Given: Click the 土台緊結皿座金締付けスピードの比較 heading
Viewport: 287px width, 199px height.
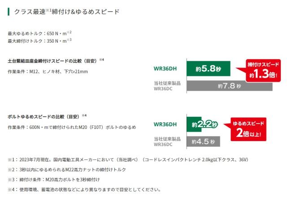Looking at the screenshot, I should tap(56, 61).
